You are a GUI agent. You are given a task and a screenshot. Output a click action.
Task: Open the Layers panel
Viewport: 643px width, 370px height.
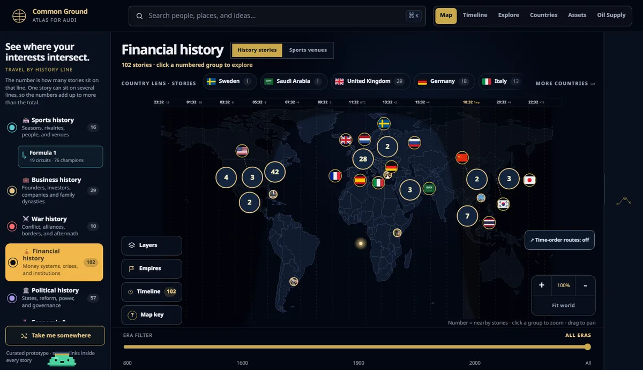152,245
